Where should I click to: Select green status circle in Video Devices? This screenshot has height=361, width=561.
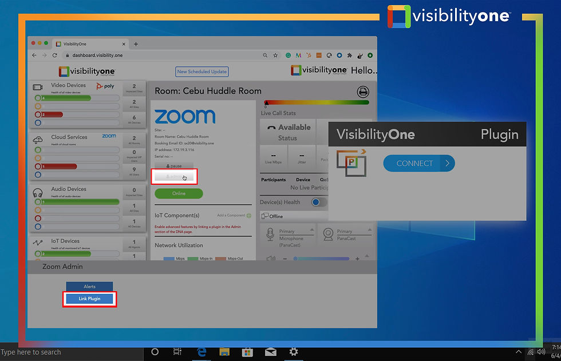click(x=38, y=98)
